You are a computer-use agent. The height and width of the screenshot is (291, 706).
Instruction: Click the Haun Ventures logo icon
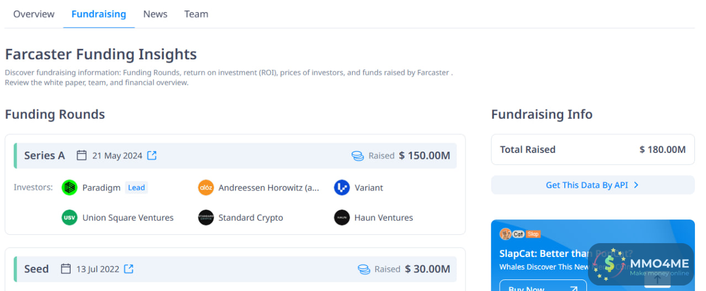click(342, 218)
